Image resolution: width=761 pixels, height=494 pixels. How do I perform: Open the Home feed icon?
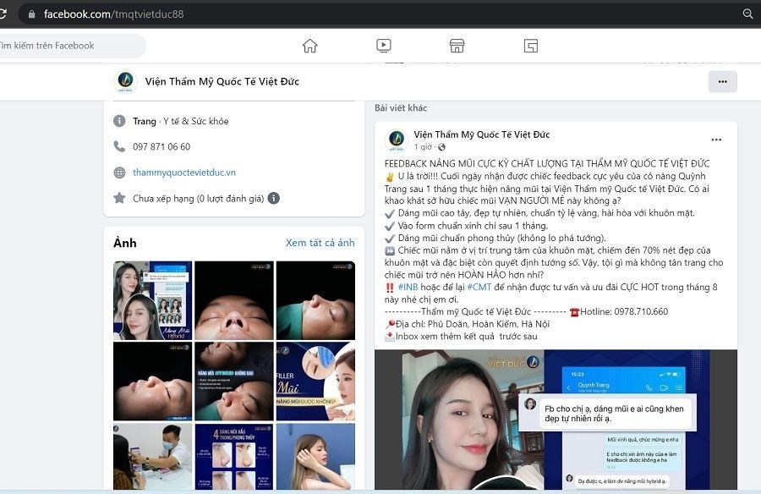point(311,45)
